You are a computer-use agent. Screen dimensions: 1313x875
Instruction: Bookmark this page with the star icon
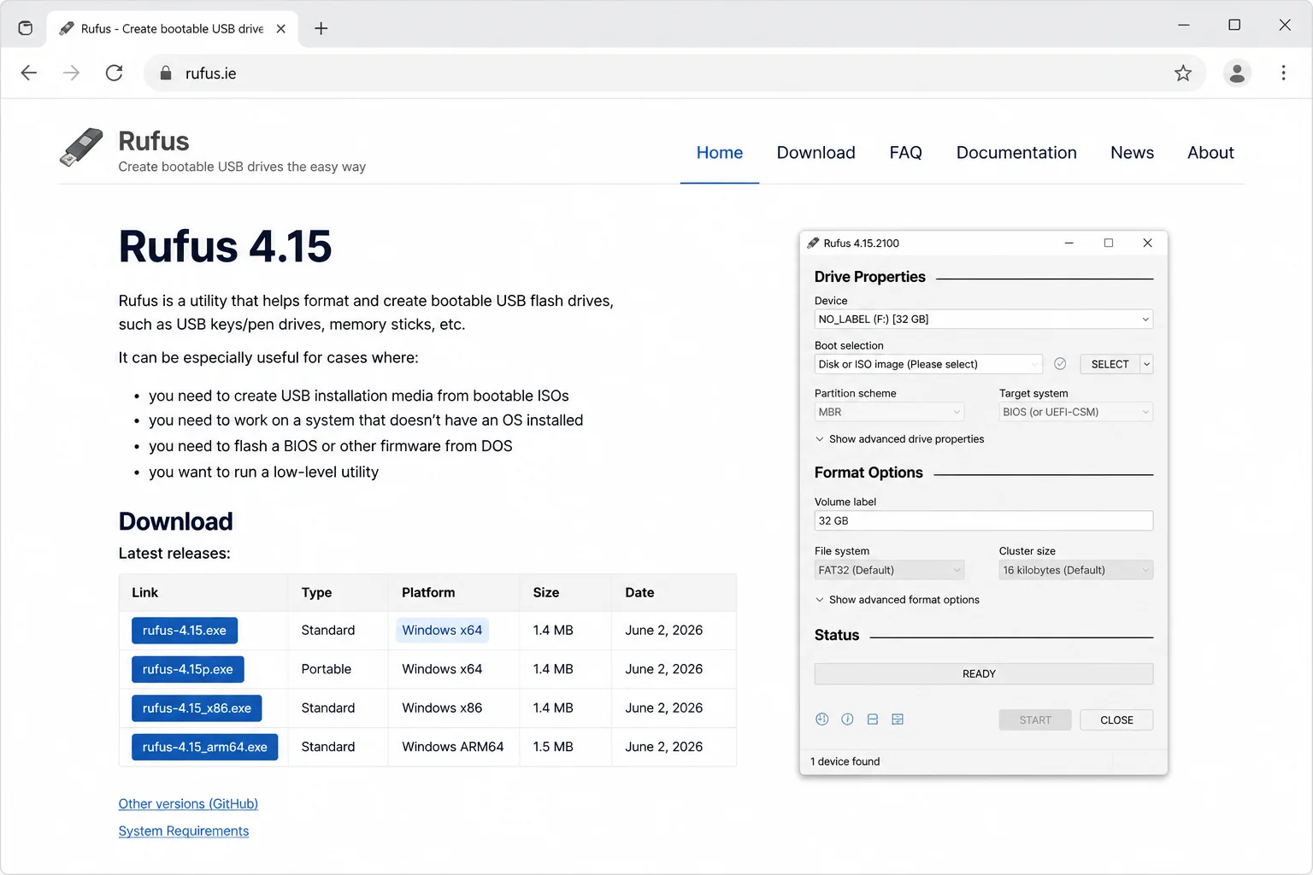(x=1183, y=73)
